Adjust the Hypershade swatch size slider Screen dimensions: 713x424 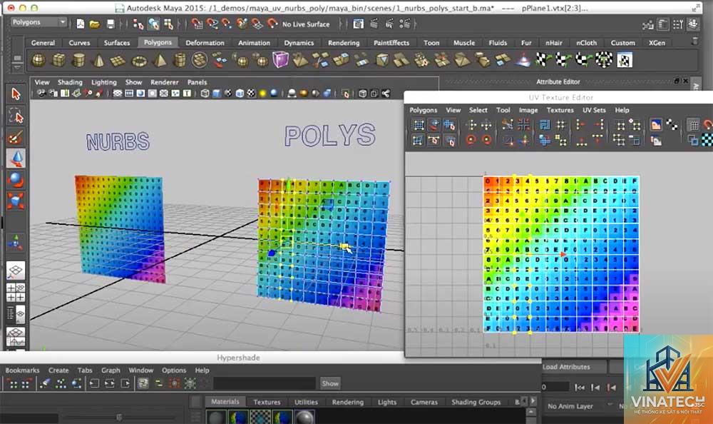tap(119, 417)
